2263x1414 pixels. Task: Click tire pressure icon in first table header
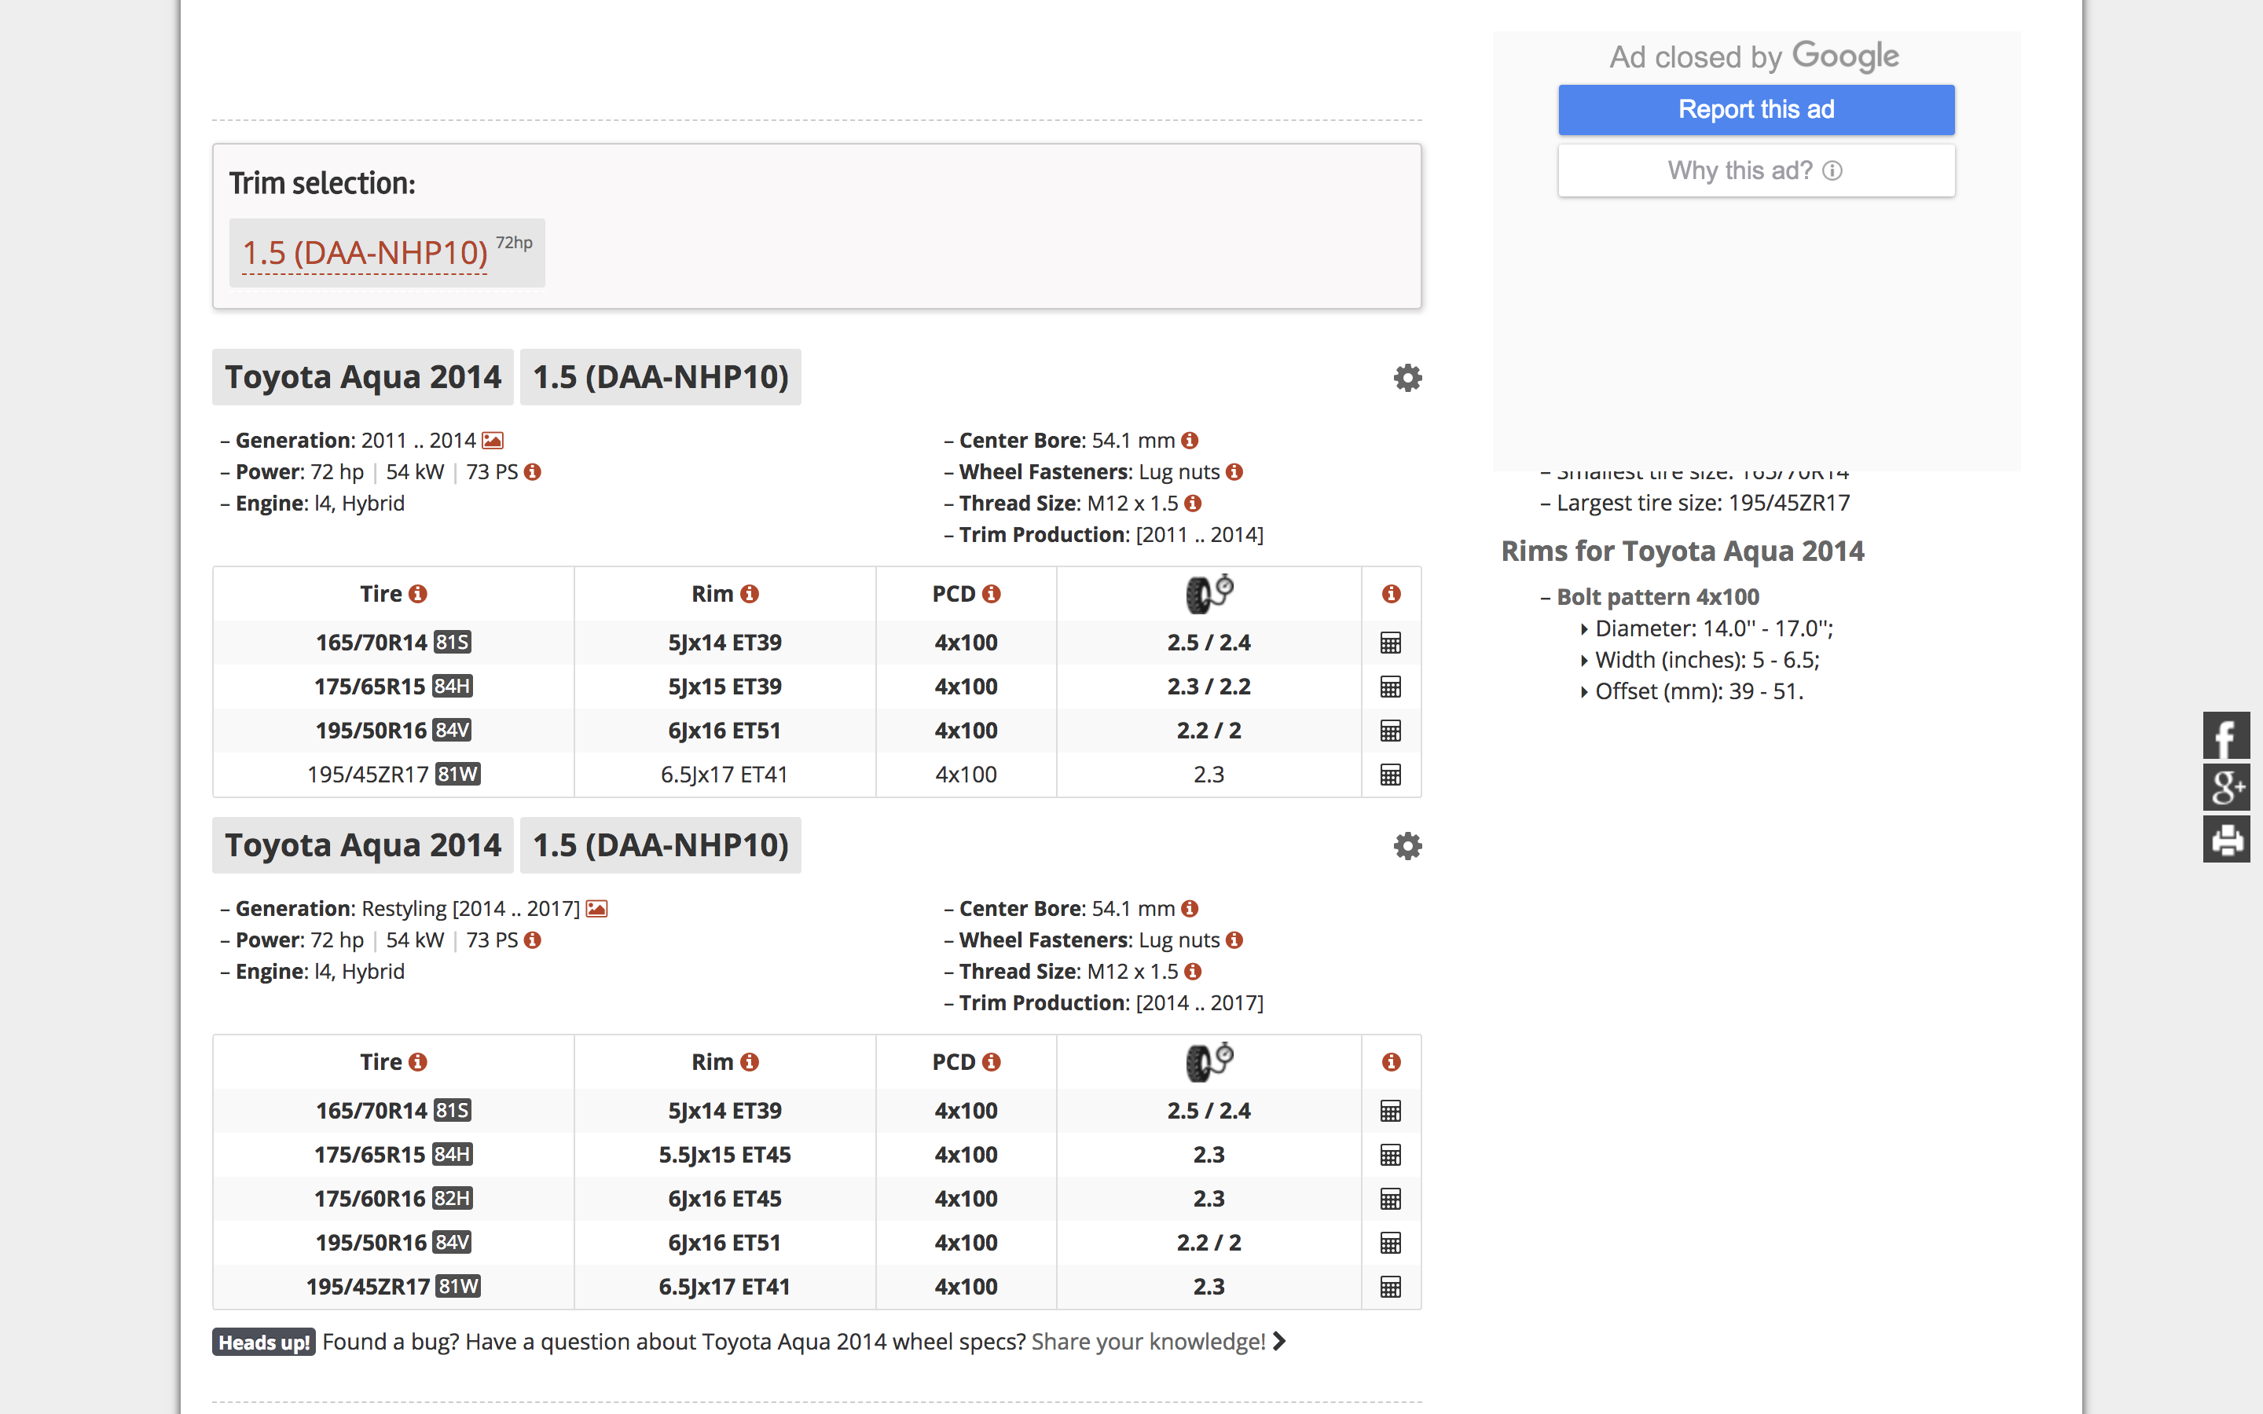(x=1209, y=594)
